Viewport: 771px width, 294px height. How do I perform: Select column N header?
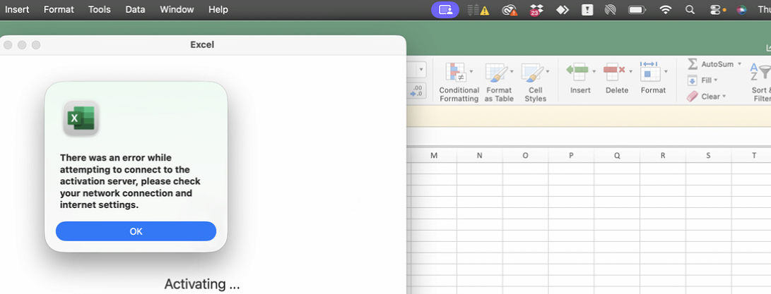point(479,156)
